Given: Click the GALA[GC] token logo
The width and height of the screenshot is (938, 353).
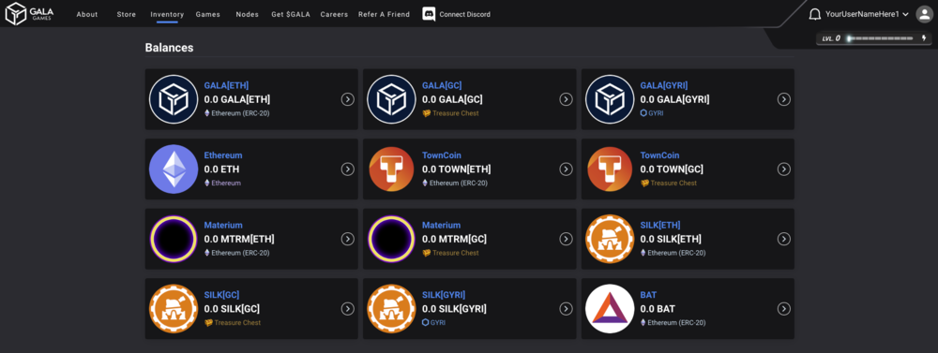Looking at the screenshot, I should [391, 99].
